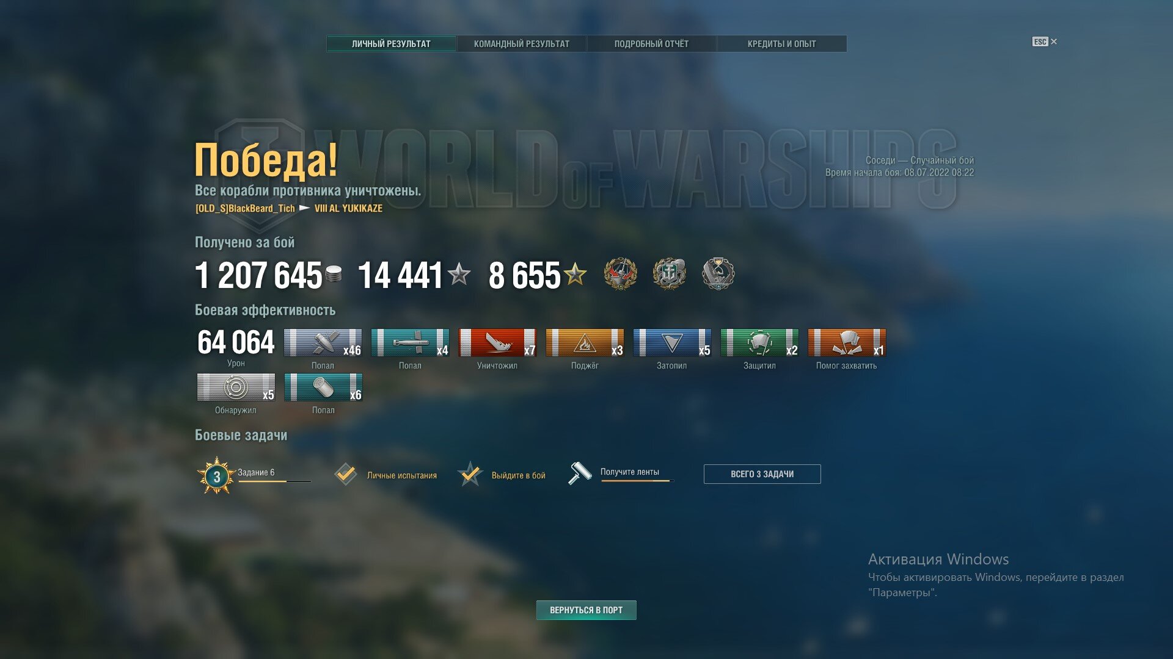This screenshot has height=659, width=1173.
Task: Click the Личные испытания completed checkmark
Action: click(x=346, y=474)
